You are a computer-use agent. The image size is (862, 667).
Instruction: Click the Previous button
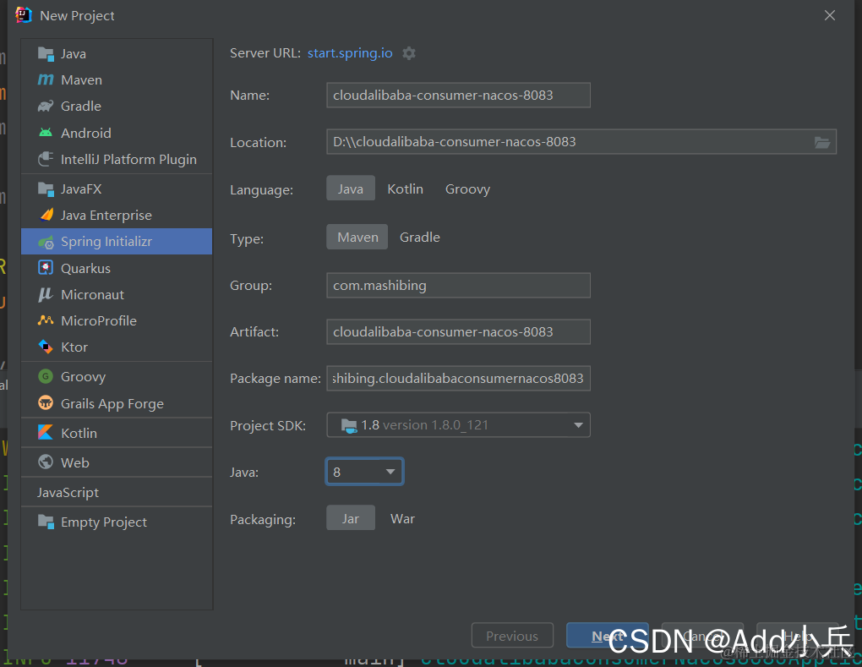coord(512,635)
